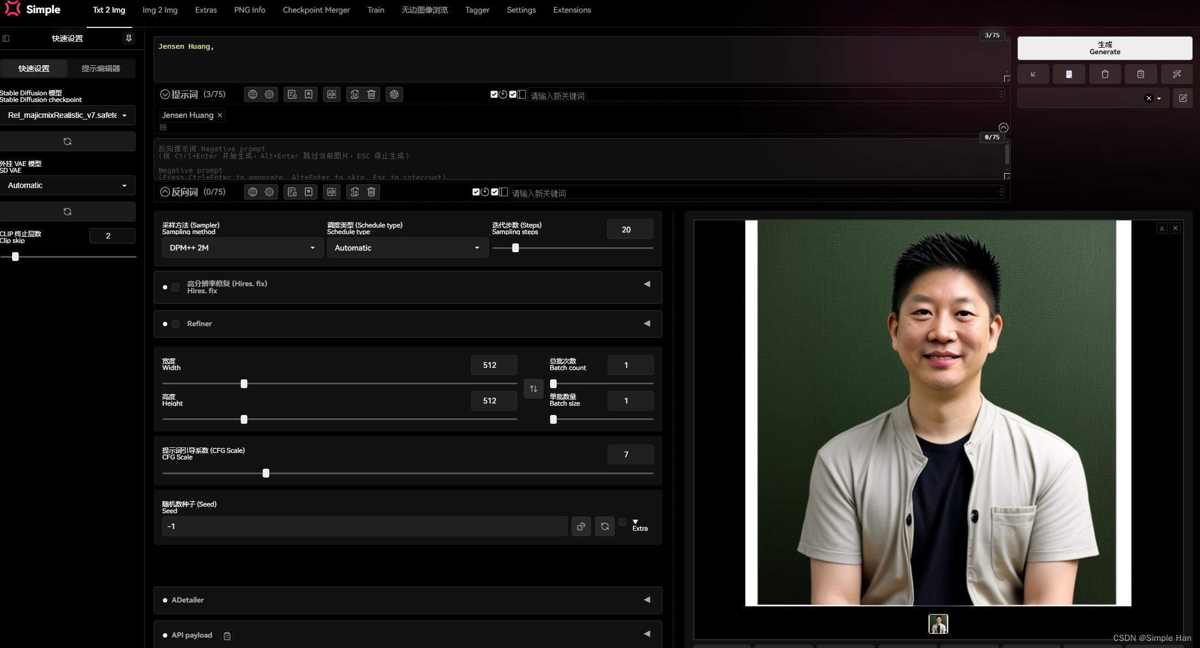
Task: Open the PNG Info tab
Action: tap(250, 10)
